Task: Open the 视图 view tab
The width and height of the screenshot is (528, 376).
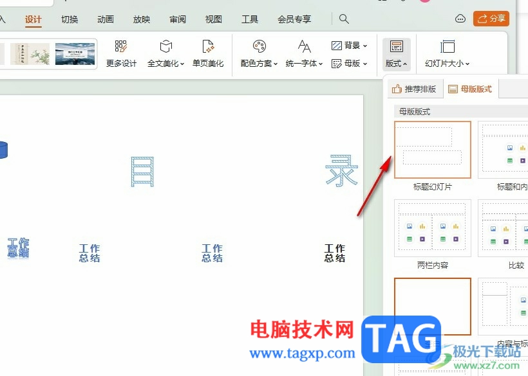Action: (x=214, y=19)
